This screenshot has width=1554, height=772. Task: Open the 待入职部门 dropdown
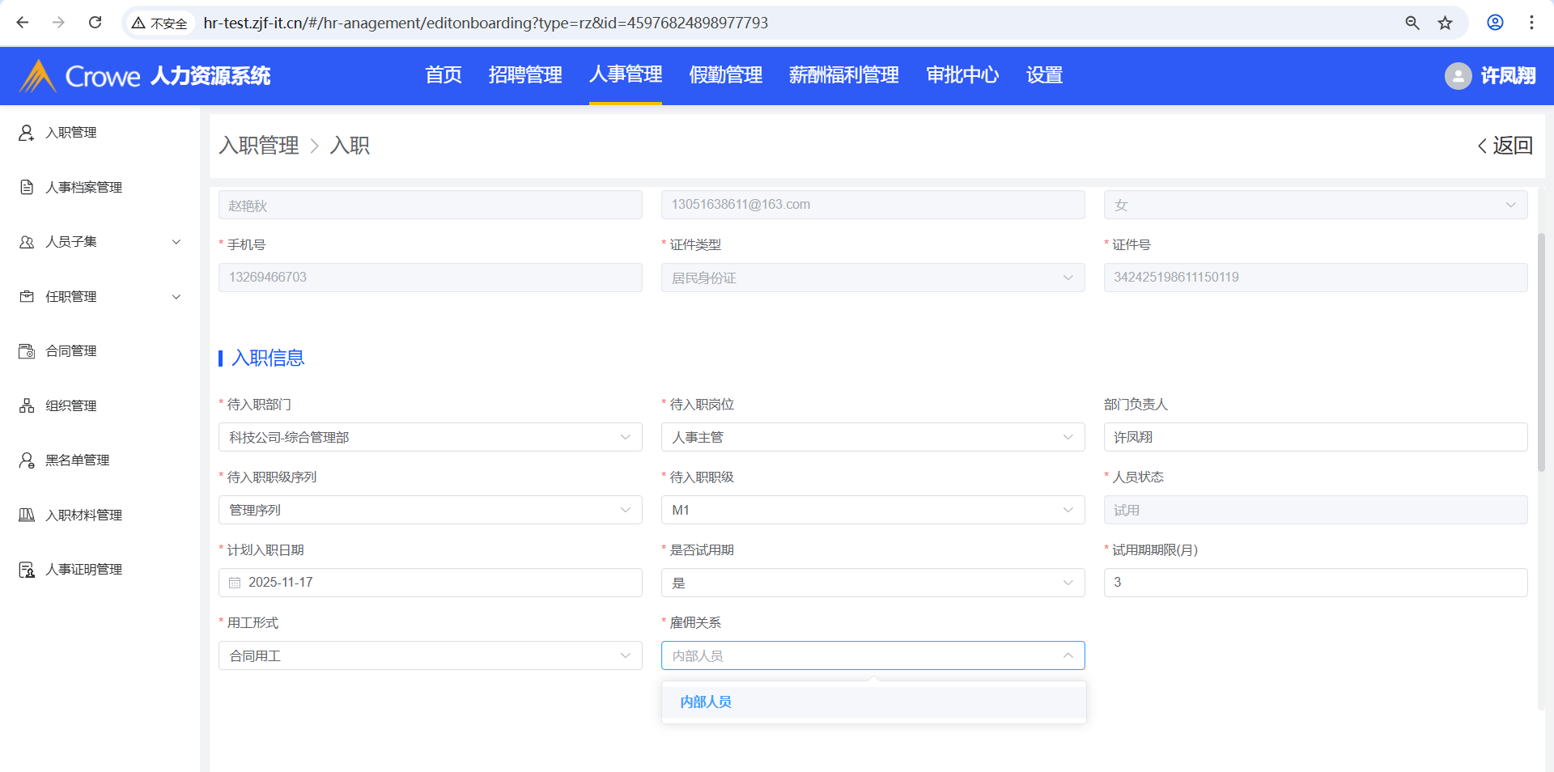coord(430,437)
